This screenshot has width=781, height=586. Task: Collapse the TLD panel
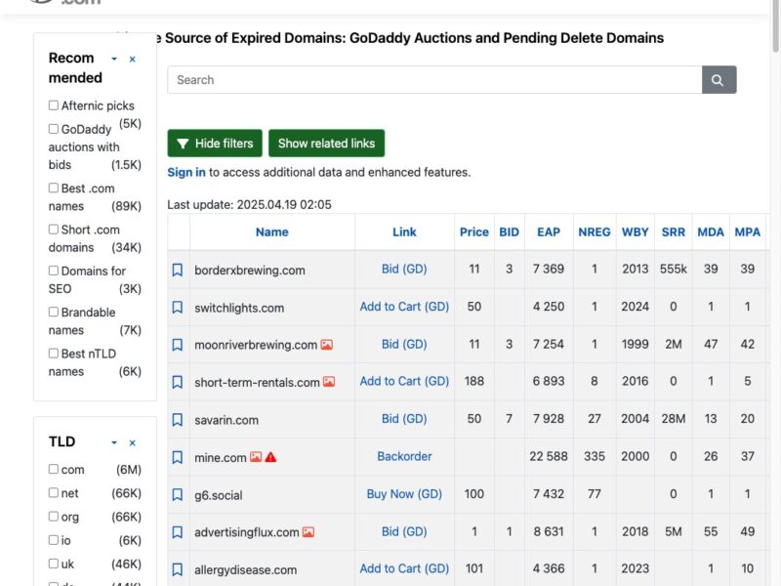[116, 442]
